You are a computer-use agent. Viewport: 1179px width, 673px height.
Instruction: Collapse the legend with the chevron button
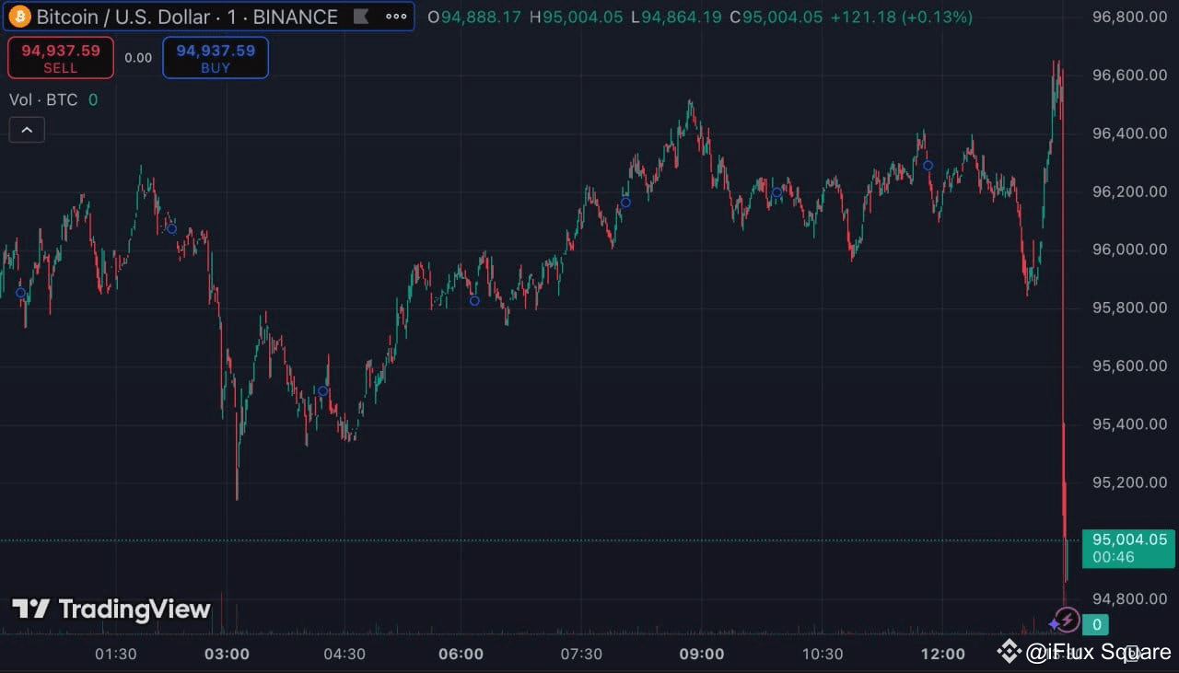[27, 130]
